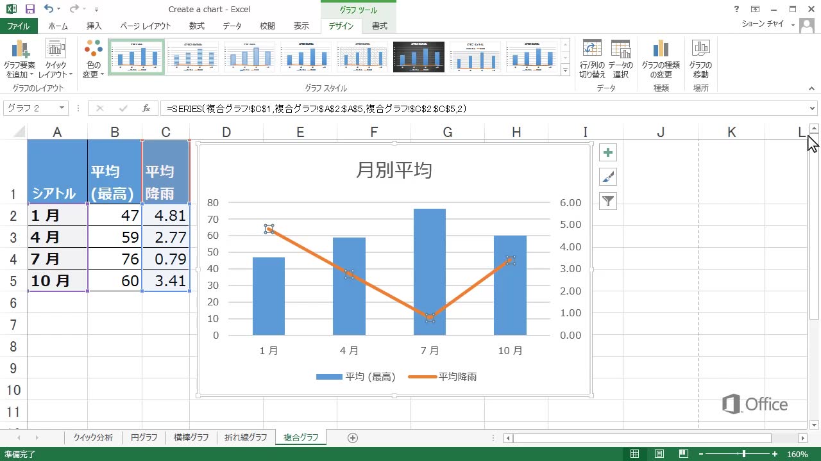Click the 160% zoom level

(x=797, y=454)
